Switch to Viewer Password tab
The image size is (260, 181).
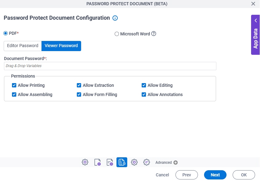(61, 46)
